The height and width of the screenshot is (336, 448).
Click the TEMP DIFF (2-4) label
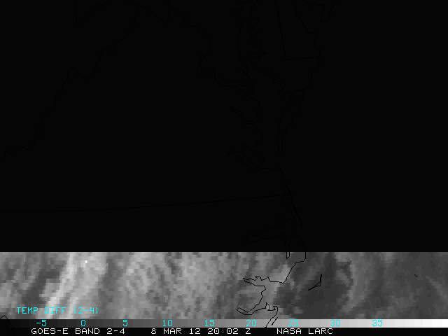tap(57, 310)
